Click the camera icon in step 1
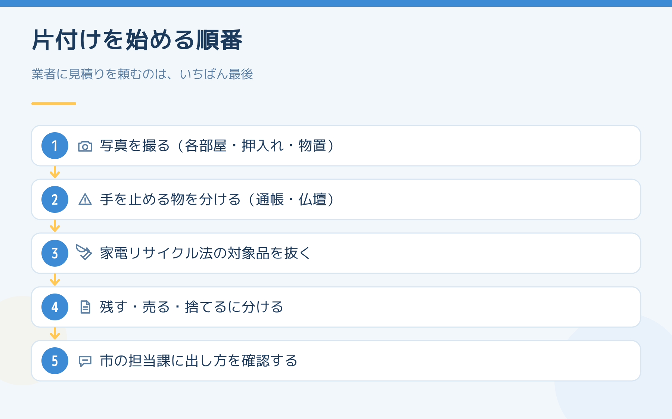 [85, 146]
